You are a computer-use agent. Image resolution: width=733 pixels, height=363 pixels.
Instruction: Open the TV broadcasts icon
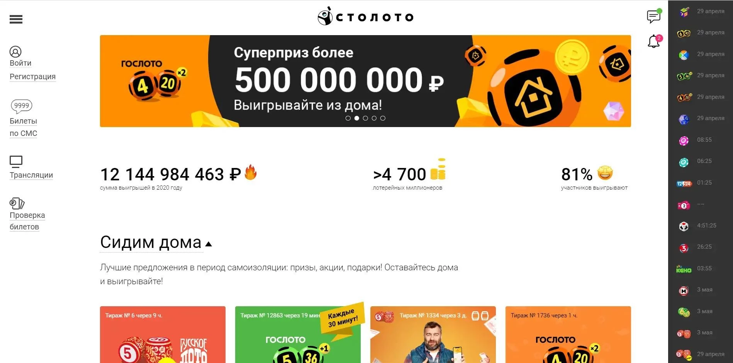click(x=16, y=162)
